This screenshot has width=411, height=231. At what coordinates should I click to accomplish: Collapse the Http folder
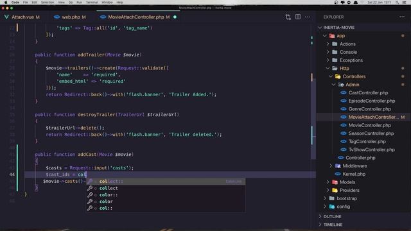pyautogui.click(x=328, y=68)
